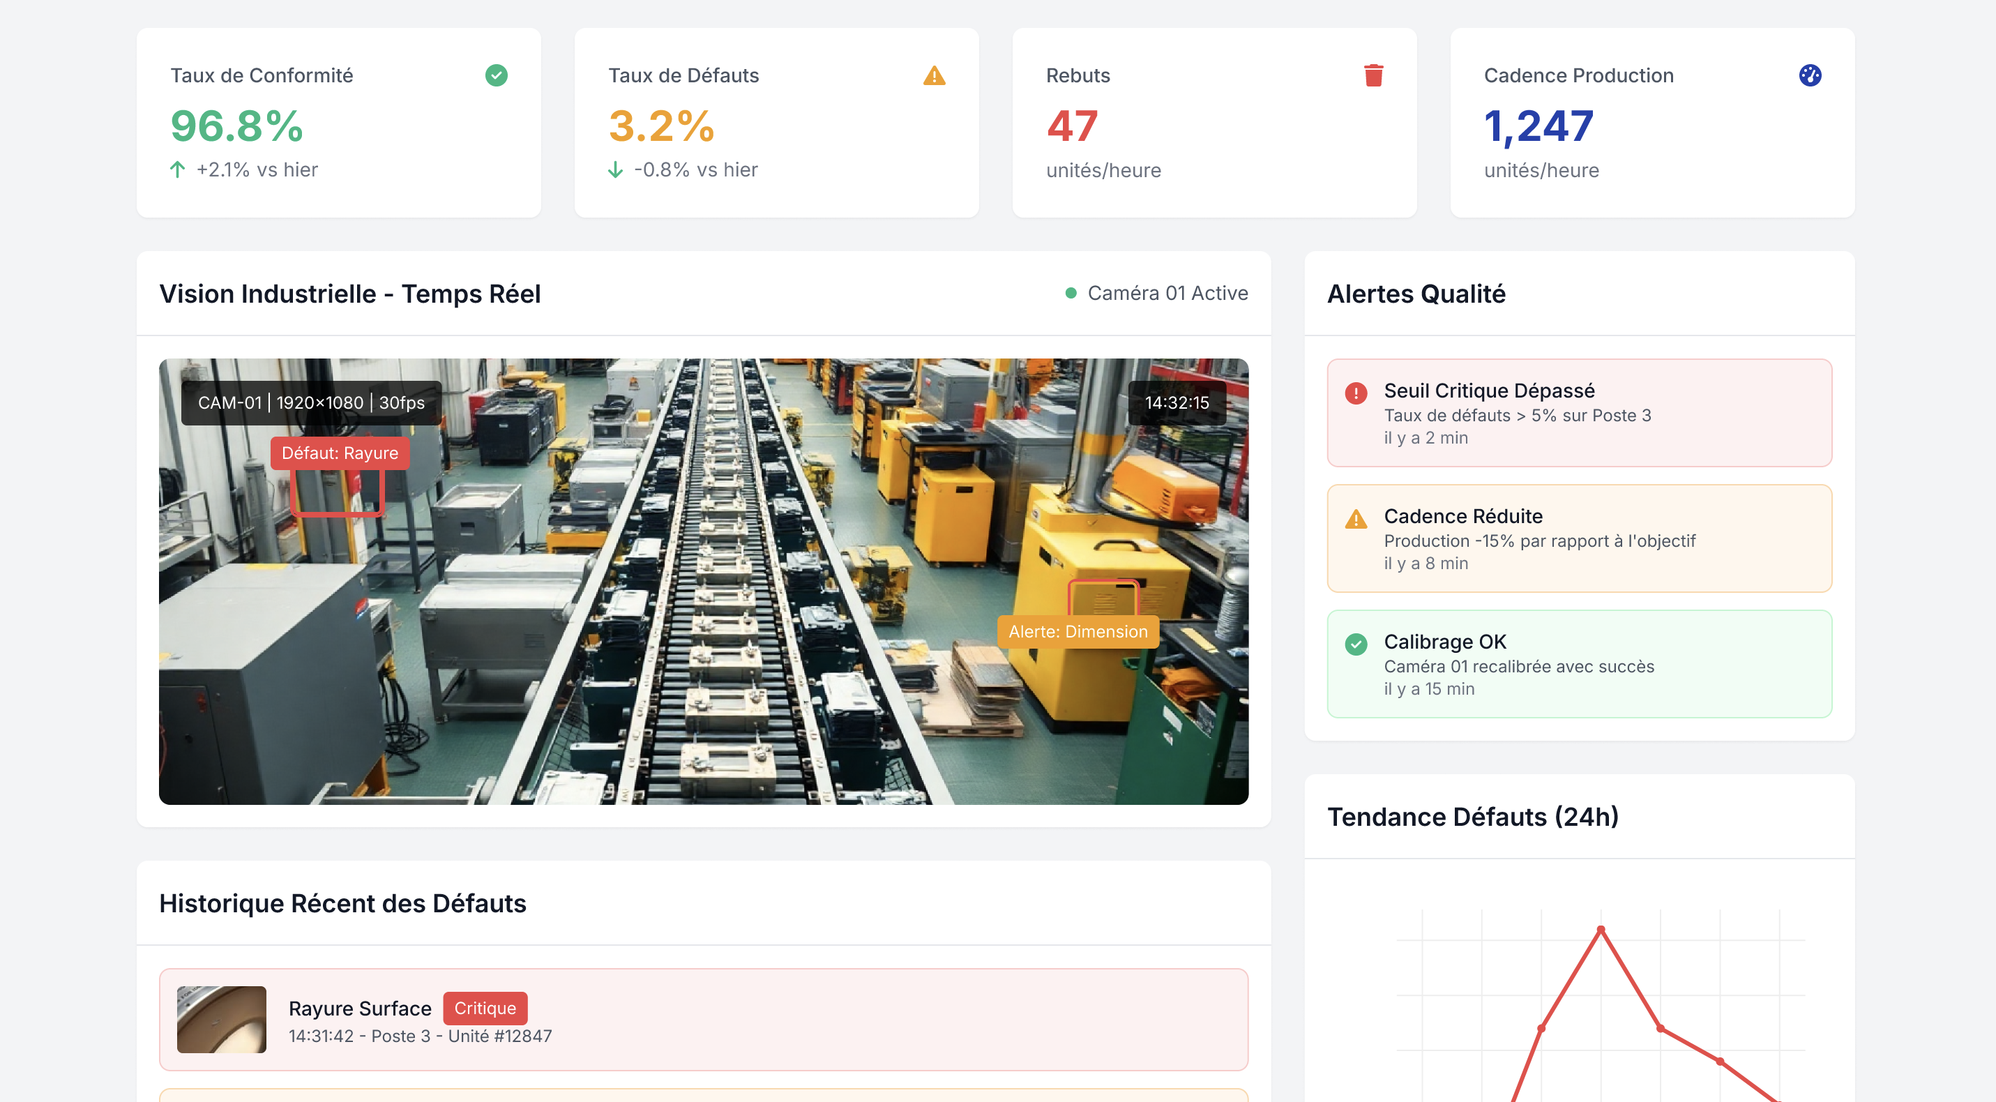The image size is (1996, 1102).
Task: Click the red exclamation icon in Seuil Critique alert
Action: (x=1355, y=393)
